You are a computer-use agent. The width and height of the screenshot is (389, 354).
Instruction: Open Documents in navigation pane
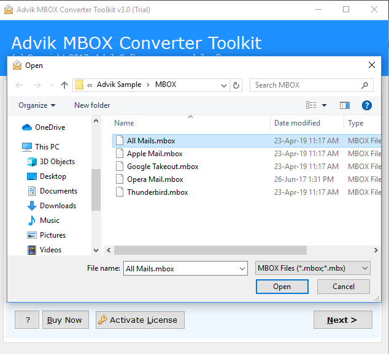click(52, 191)
